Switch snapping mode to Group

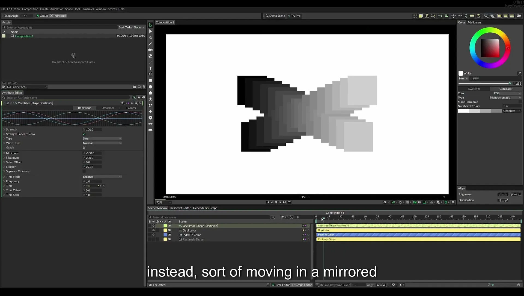tap(42, 16)
